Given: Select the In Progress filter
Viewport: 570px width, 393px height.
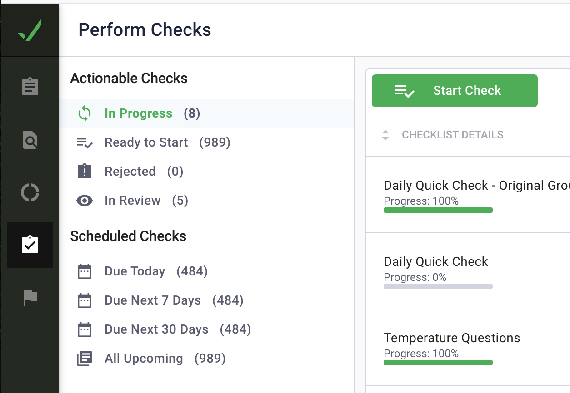Looking at the screenshot, I should (x=138, y=113).
